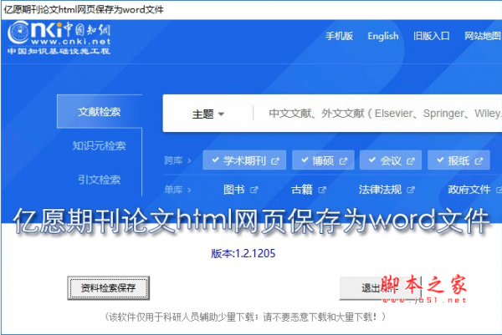502x335 pixels.
Task: Select the 文献检索 tab
Action: pos(100,112)
